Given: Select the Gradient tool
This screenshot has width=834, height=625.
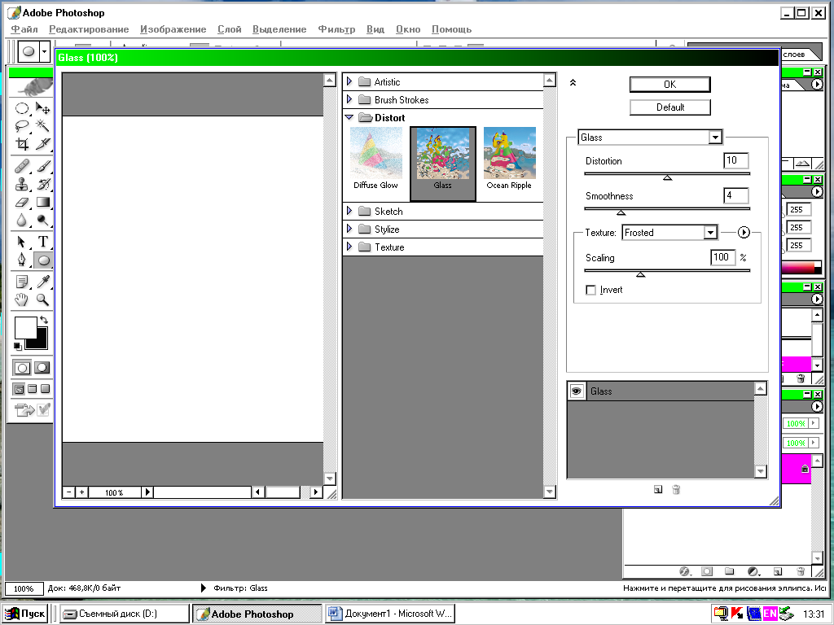Looking at the screenshot, I should (42, 203).
